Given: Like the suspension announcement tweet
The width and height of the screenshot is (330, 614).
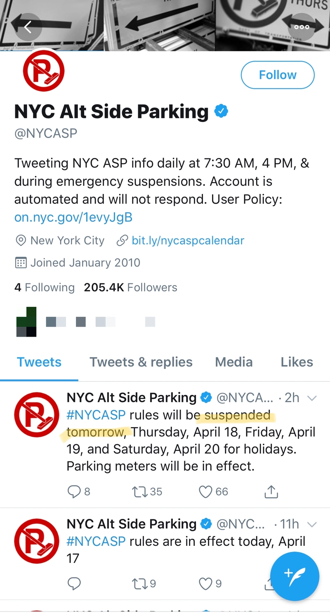Looking at the screenshot, I should 205,492.
